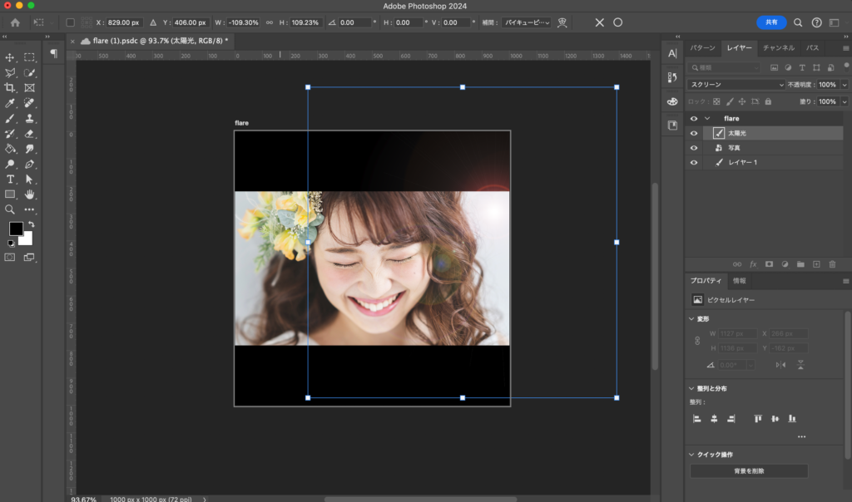Hide the 太陽光 layer
852x502 pixels.
click(694, 133)
